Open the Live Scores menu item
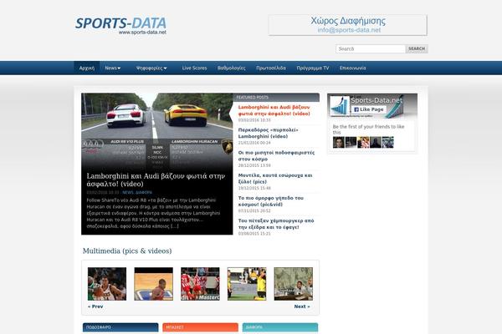 click(x=194, y=68)
